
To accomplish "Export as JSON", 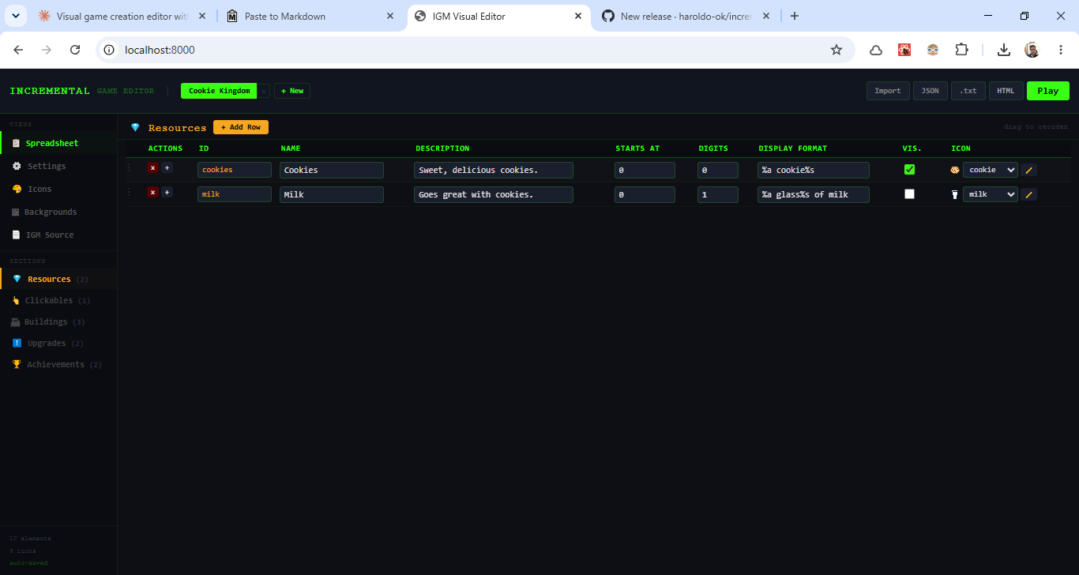I will click(930, 91).
